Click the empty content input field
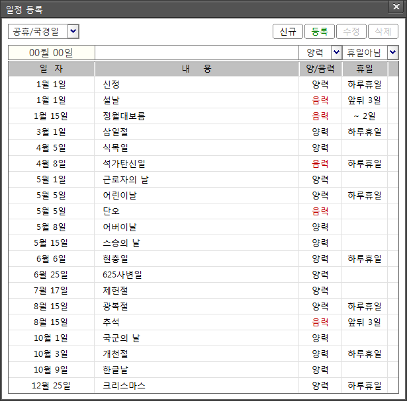Screen dimensions: 407x401 point(197,53)
